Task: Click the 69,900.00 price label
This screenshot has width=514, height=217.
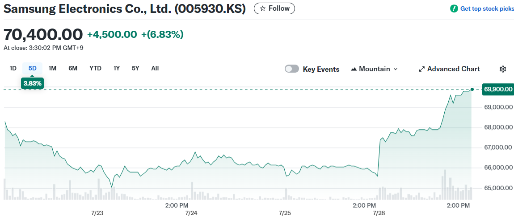Action: pos(498,89)
